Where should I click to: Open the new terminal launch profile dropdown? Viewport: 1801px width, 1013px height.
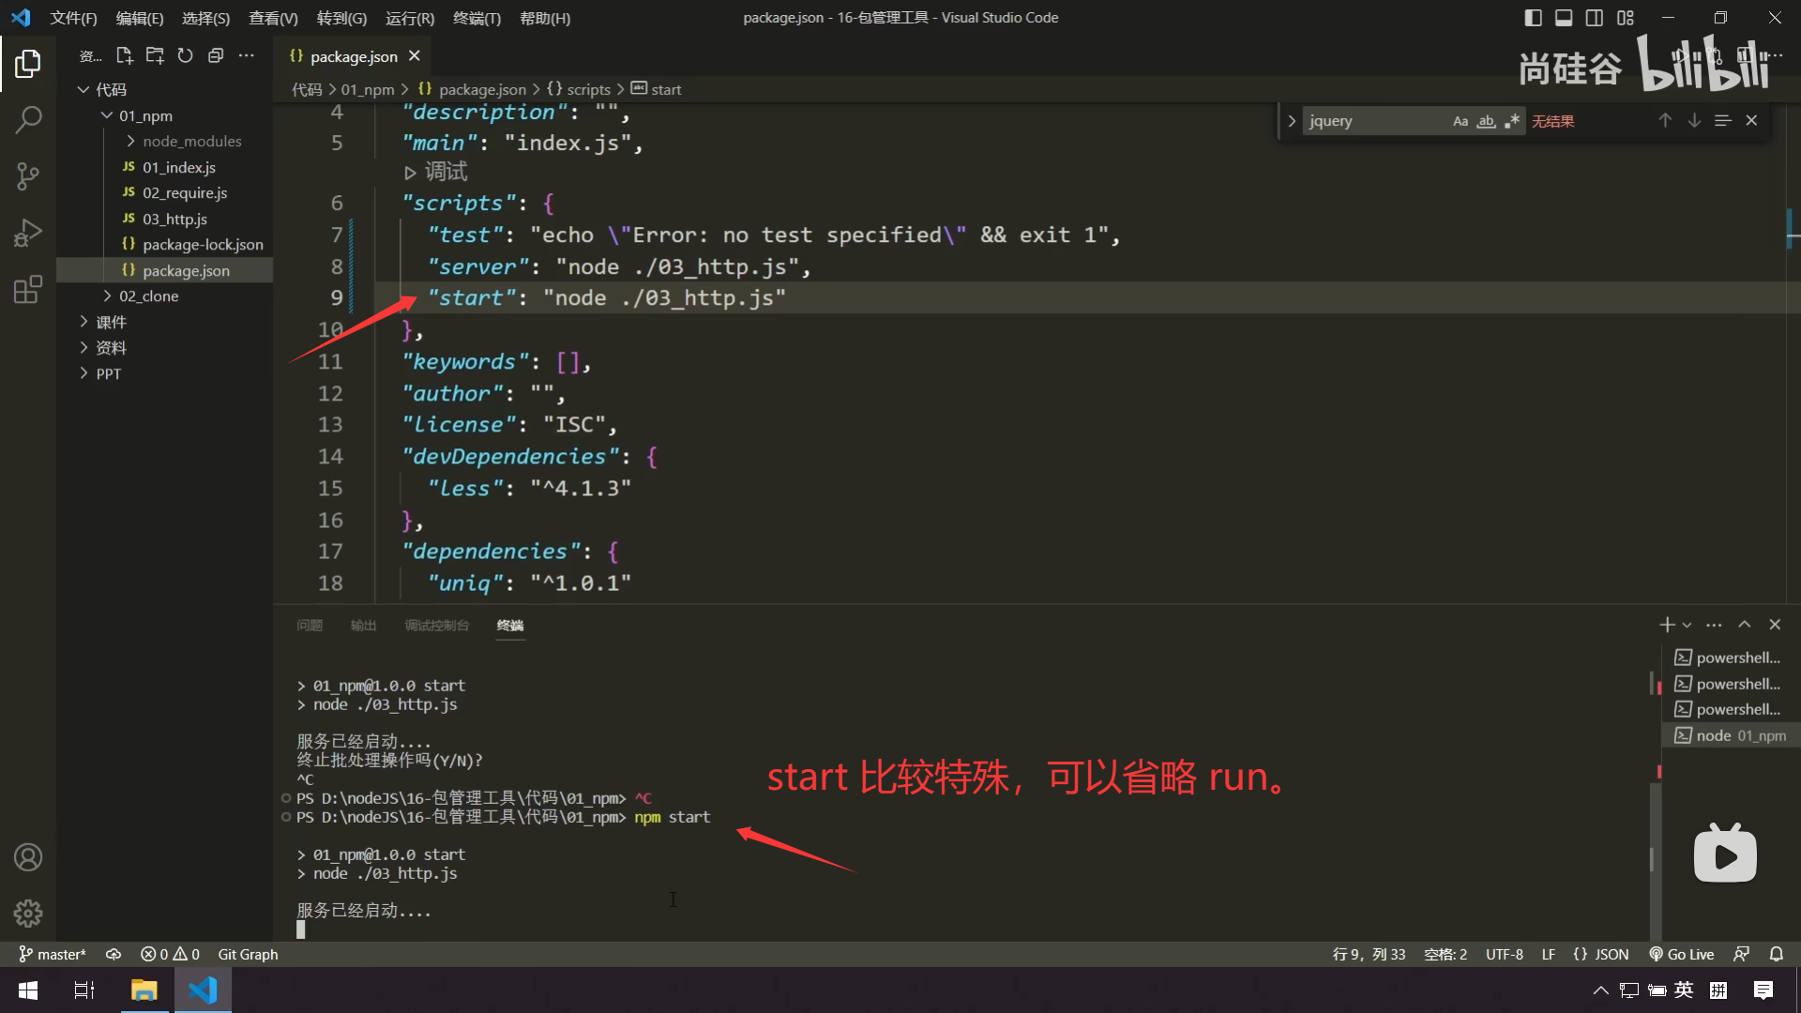click(1687, 625)
